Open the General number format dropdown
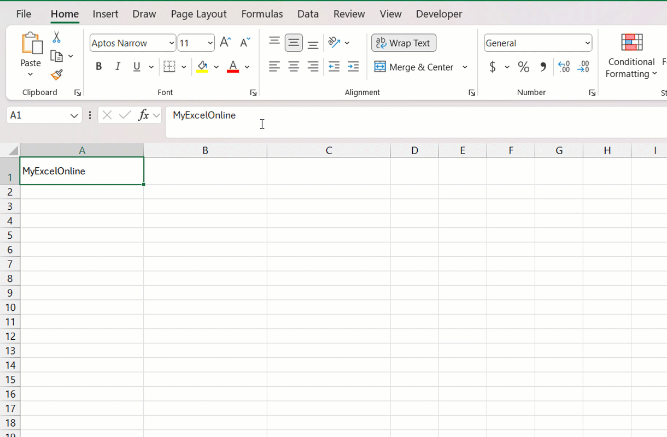 coord(588,43)
